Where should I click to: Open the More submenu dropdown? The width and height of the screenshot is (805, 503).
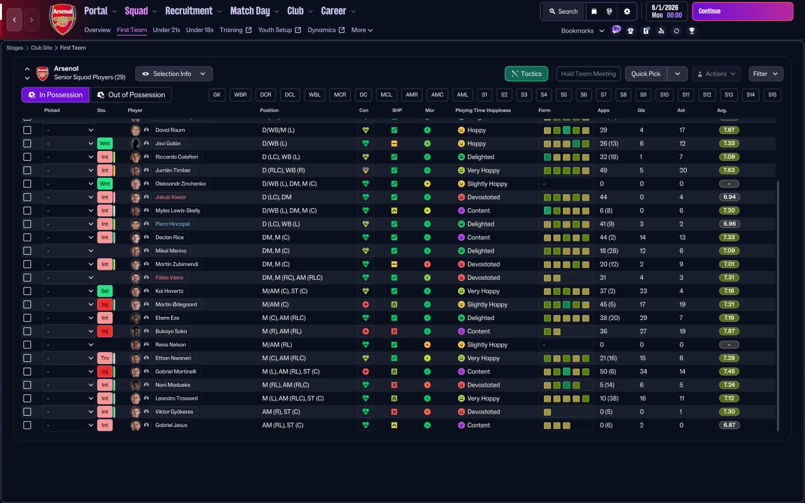(x=362, y=30)
